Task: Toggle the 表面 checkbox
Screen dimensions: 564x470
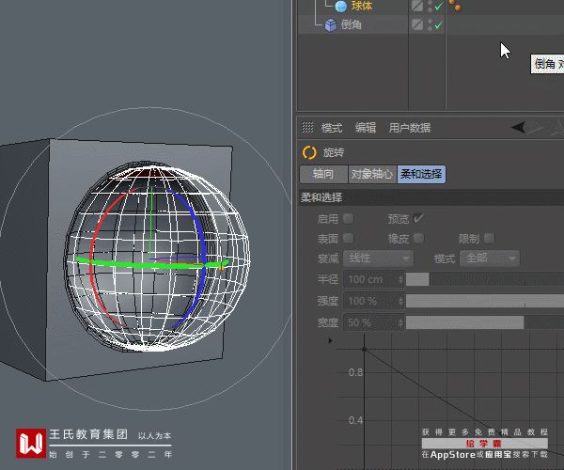Action: tap(348, 238)
